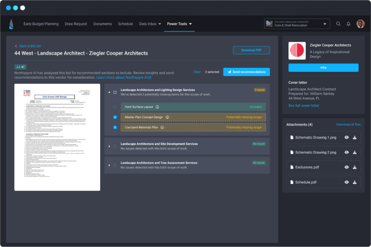Click the project thumbnail icon in project selector
The image size is (371, 247).
[x=269, y=24]
